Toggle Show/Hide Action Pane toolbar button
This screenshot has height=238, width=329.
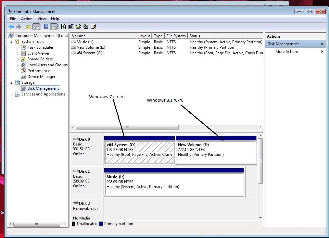click(x=54, y=27)
